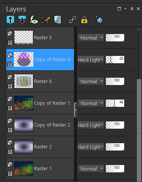Click the lock transparency padlock icon

[84, 20]
